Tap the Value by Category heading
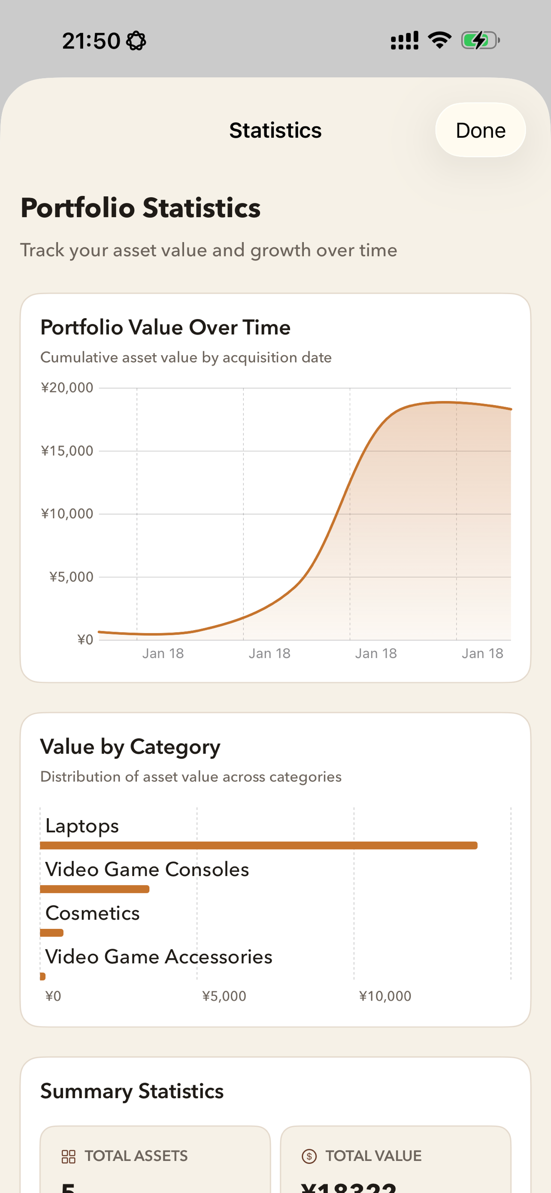 pos(130,747)
